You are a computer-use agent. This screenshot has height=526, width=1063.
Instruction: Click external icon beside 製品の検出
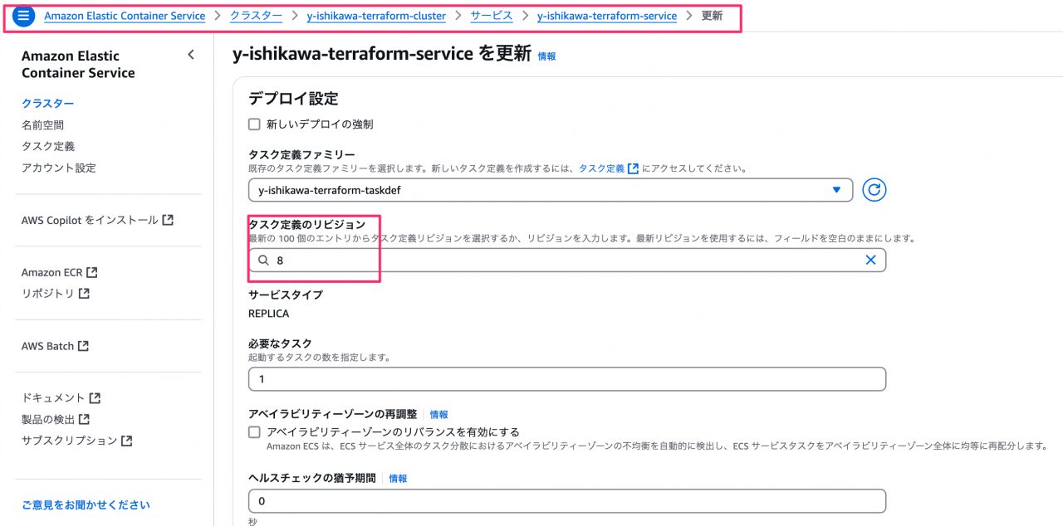pyautogui.click(x=84, y=420)
